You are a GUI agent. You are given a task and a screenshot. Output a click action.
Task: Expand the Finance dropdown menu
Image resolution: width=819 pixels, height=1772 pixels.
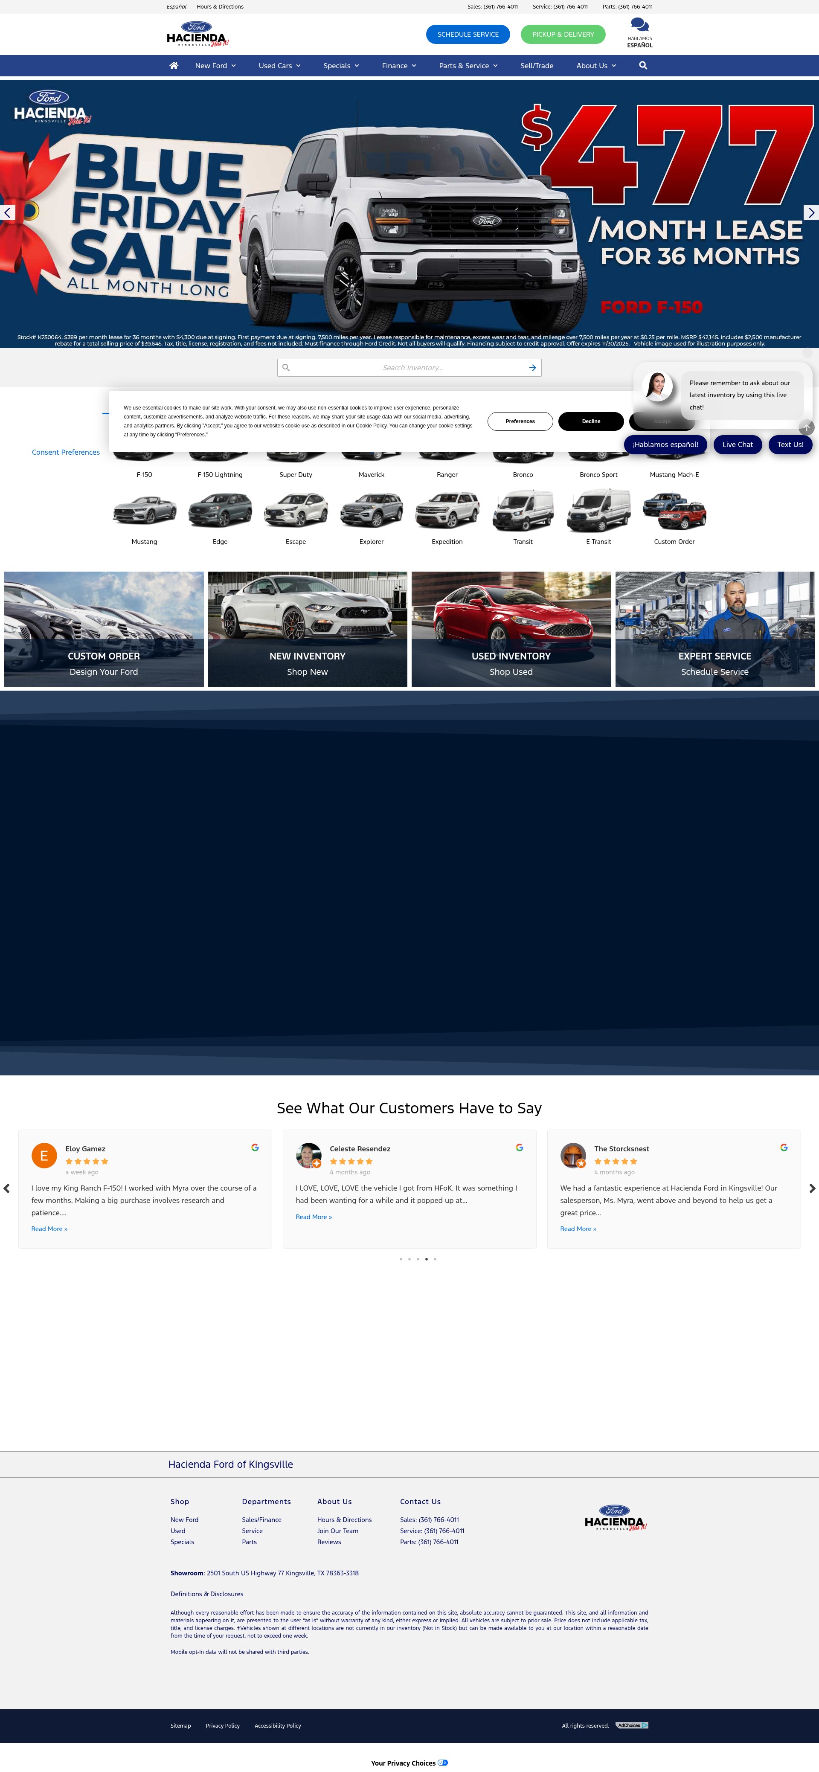tap(399, 65)
